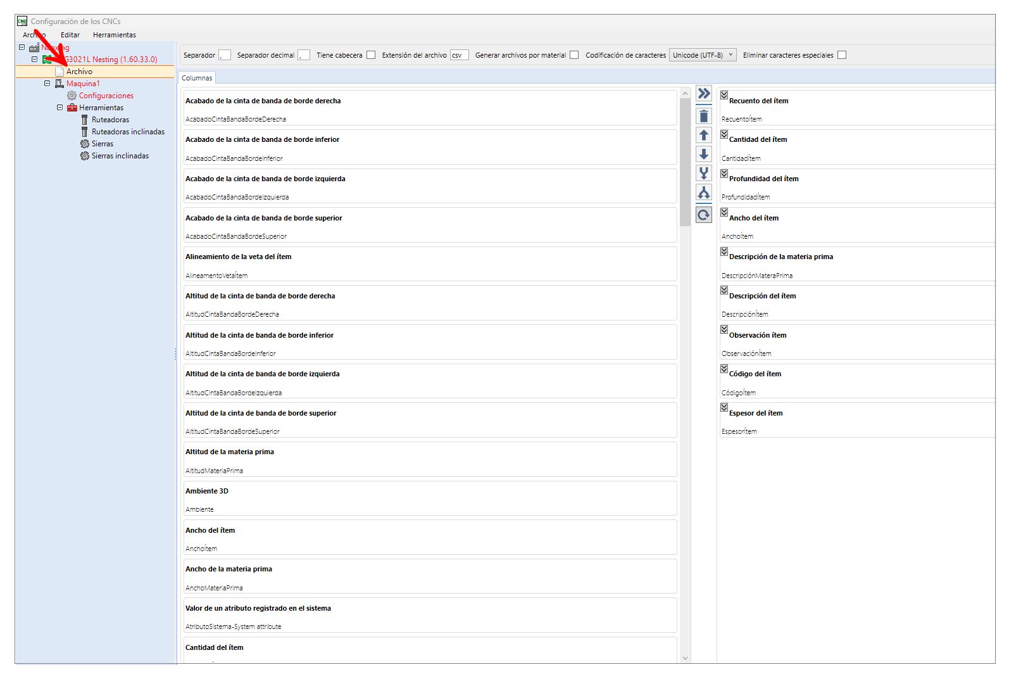Toggle Eliminar caracteres especiales checkbox
The height and width of the screenshot is (674, 1009).
(x=842, y=55)
